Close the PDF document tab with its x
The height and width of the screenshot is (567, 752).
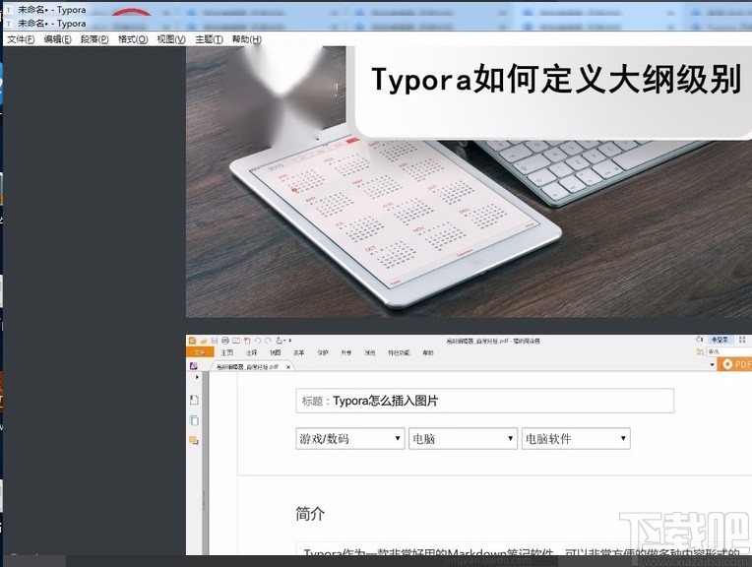tap(288, 367)
